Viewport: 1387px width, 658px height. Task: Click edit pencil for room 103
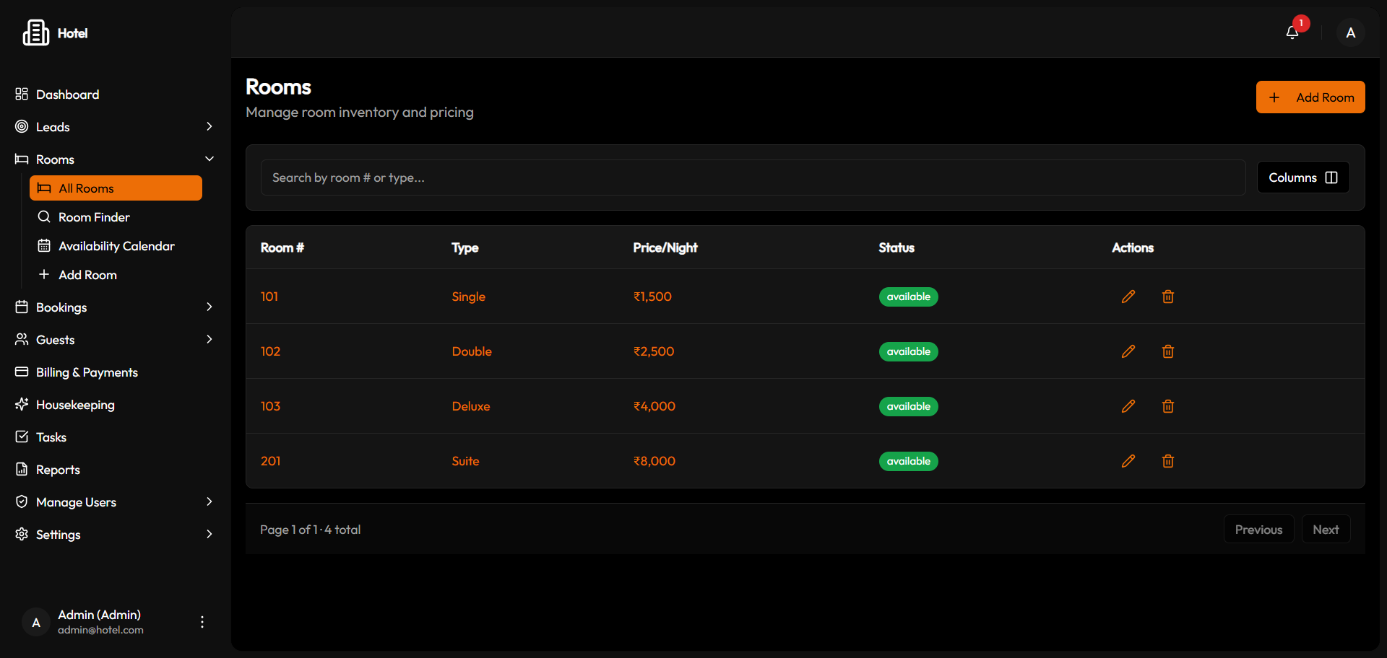click(x=1128, y=406)
